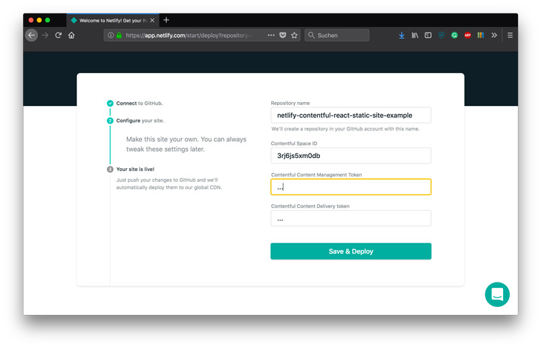The height and width of the screenshot is (348, 541).
Task: Open the downloads arrow icon
Action: pos(402,35)
